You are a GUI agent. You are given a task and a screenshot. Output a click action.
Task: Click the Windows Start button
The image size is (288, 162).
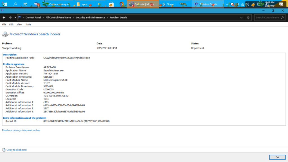[5, 4]
